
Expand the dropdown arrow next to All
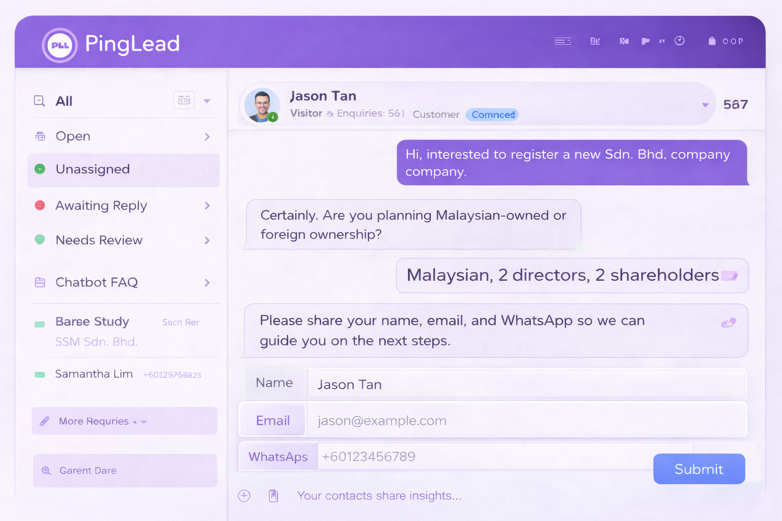pyautogui.click(x=207, y=101)
